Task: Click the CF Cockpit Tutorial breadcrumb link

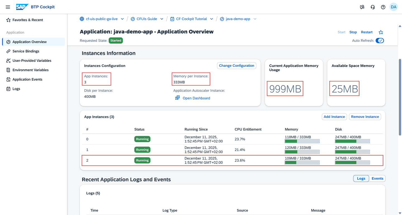Action: click(x=192, y=19)
